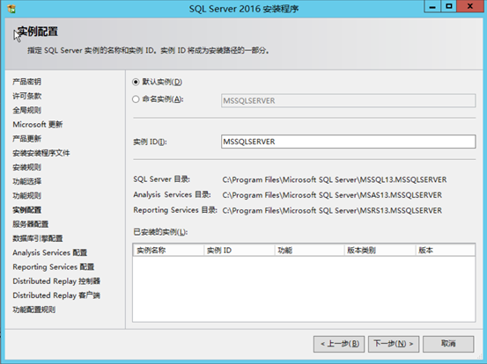
Task: Open the 产品更新 step in sidebar
Action: (x=26, y=139)
